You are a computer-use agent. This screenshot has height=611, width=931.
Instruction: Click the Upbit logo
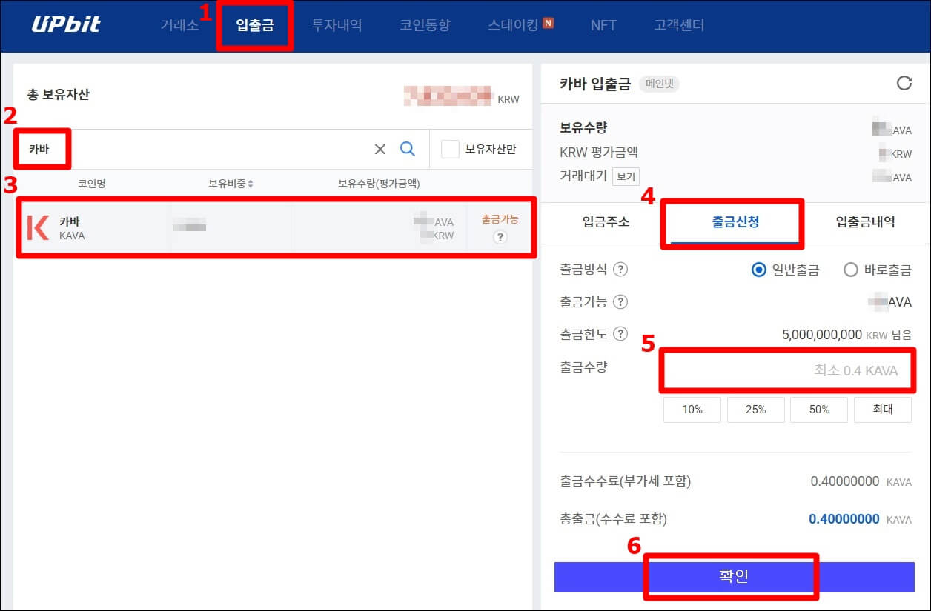click(66, 25)
